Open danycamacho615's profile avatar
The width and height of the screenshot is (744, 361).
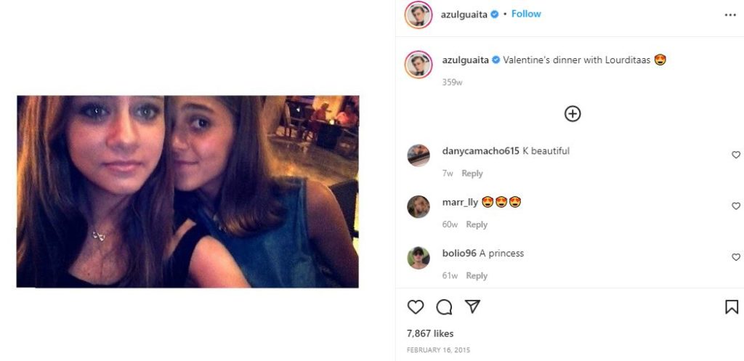click(x=418, y=155)
